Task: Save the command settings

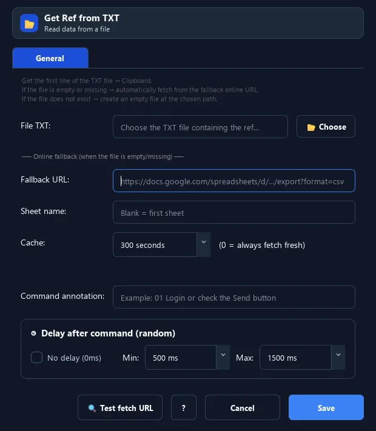Action: click(x=326, y=407)
